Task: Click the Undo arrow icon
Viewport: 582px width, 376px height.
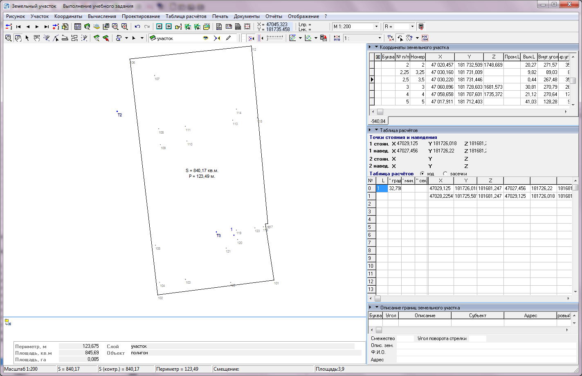Action: pos(137,27)
